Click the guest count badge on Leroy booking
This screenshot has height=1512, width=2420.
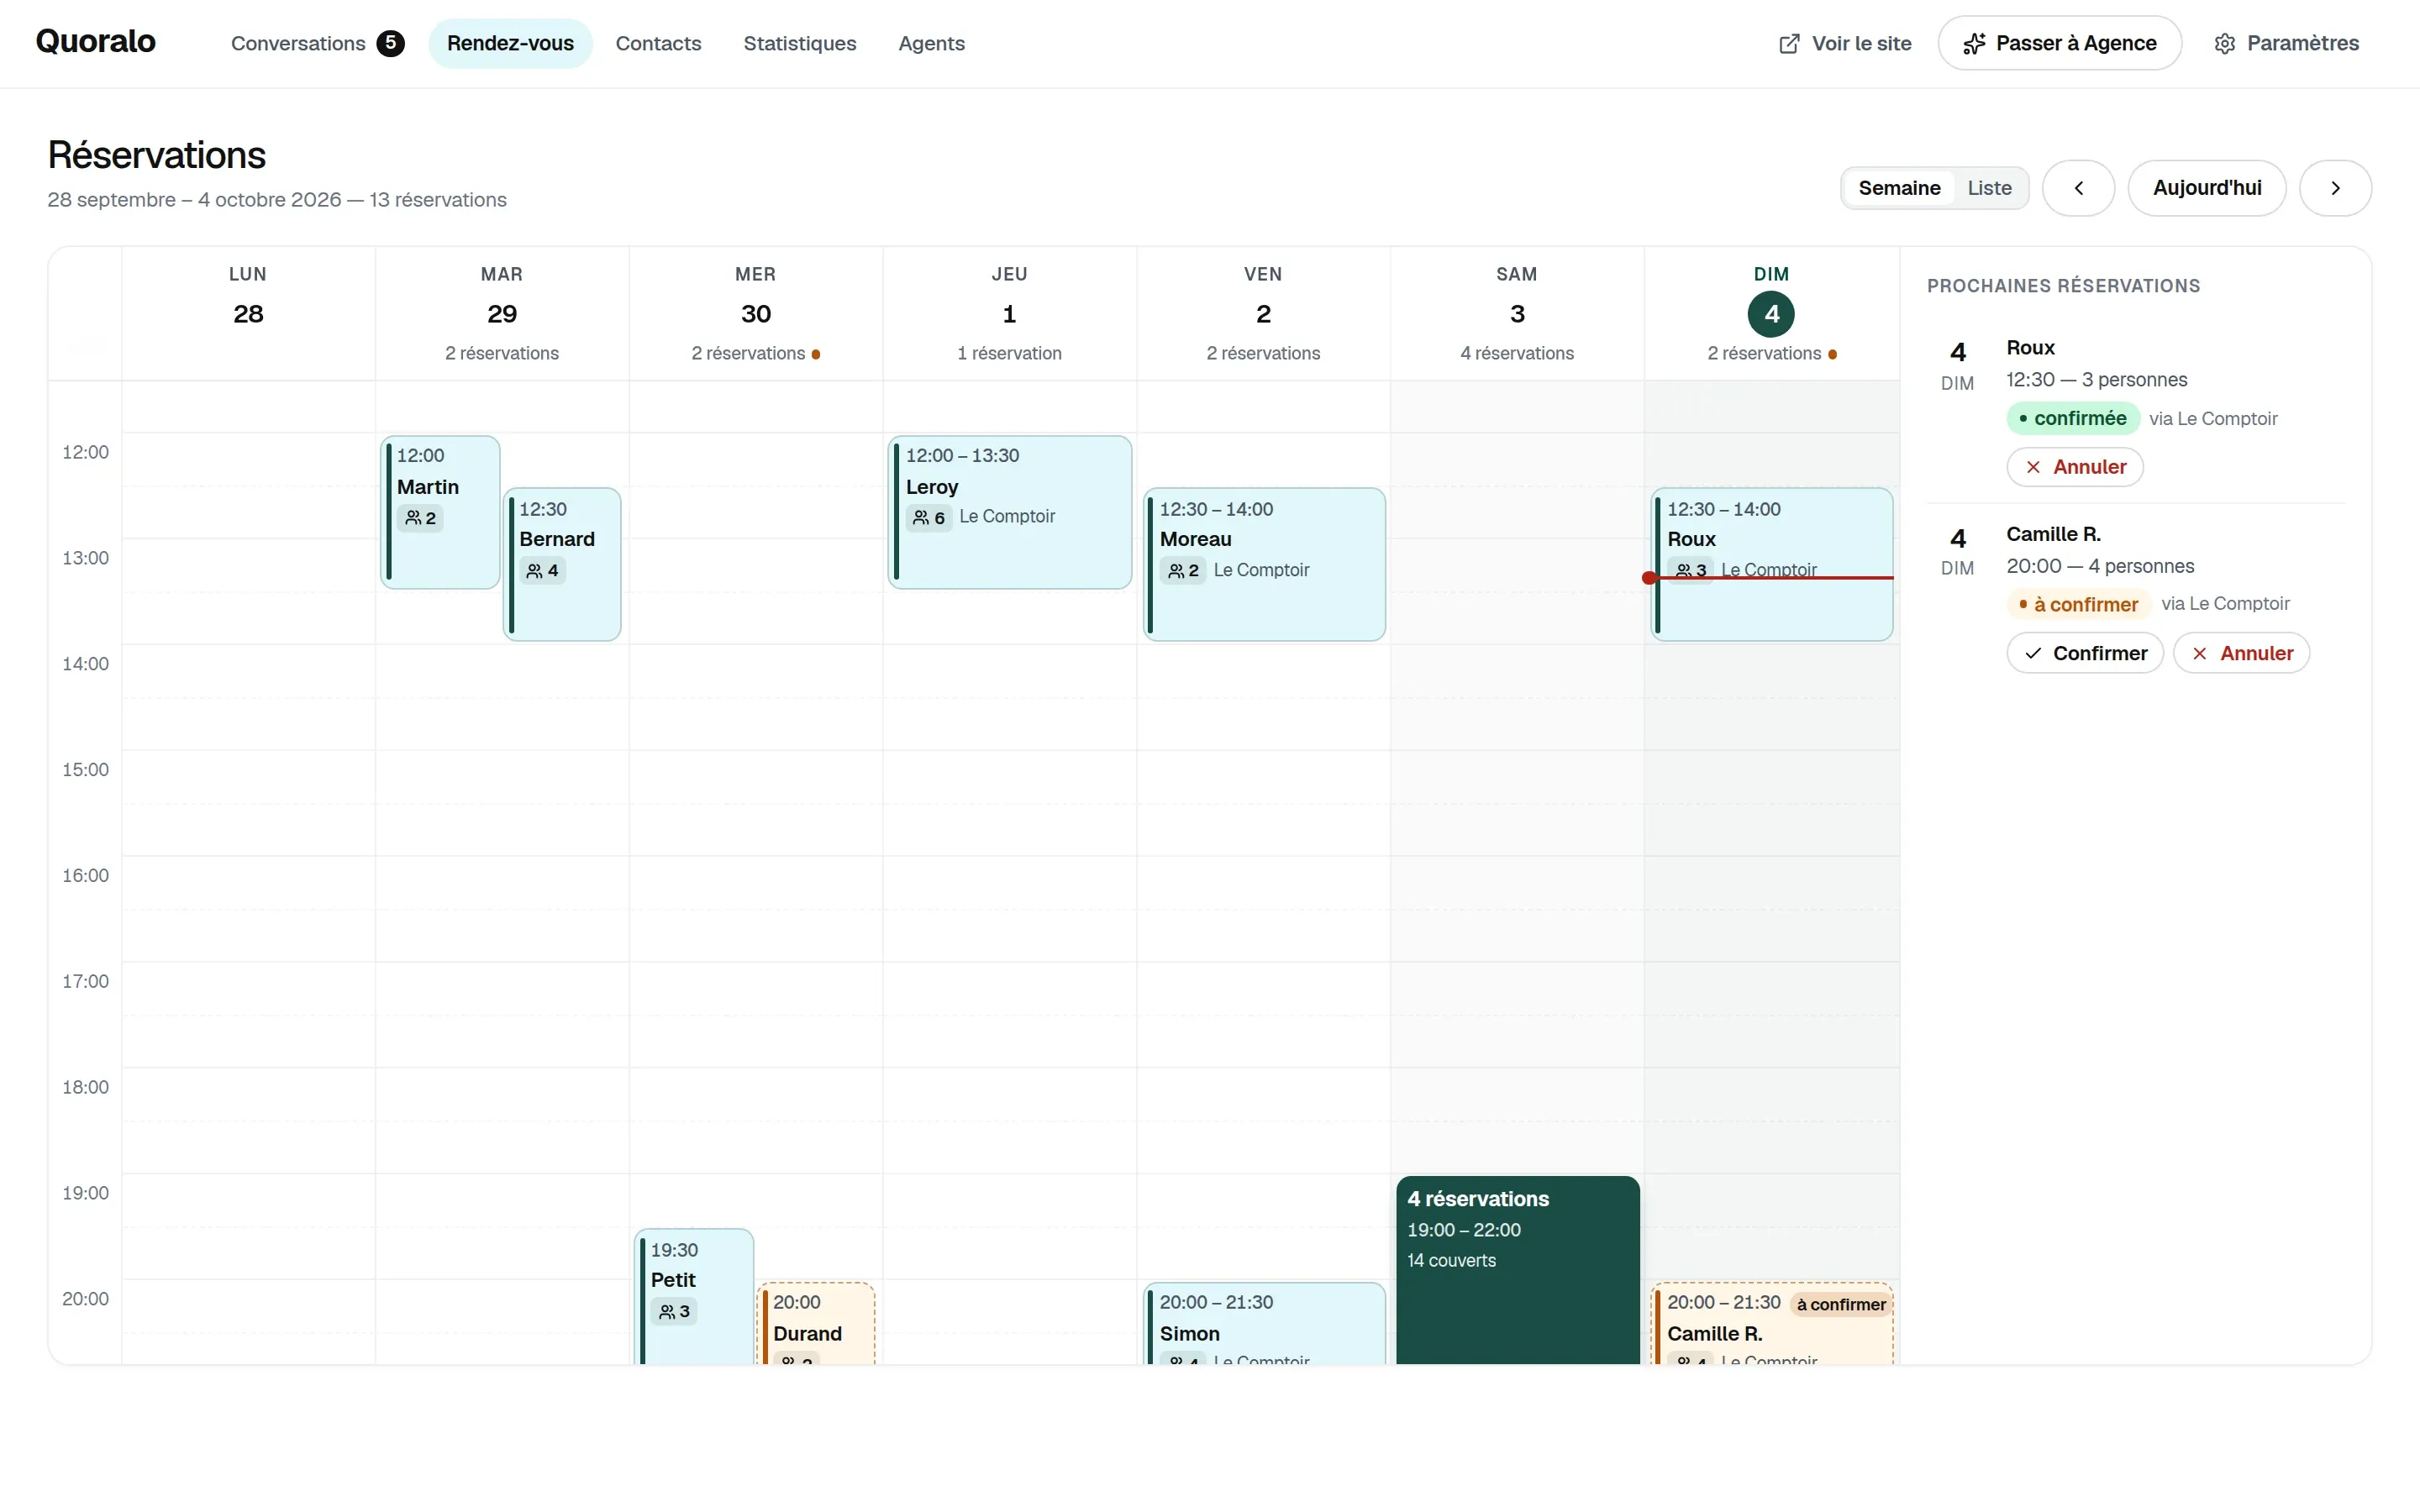pos(928,517)
